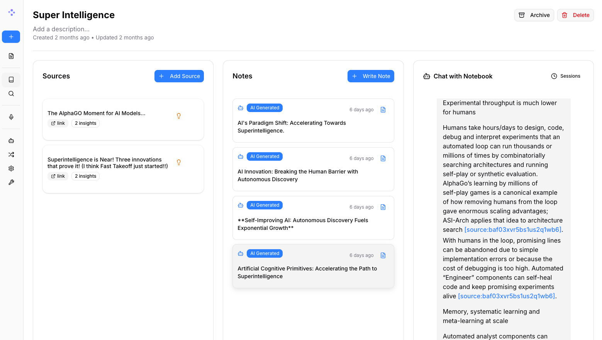Click the document icon on AI's Paradigm Shift note
This screenshot has height=340, width=602.
click(383, 110)
